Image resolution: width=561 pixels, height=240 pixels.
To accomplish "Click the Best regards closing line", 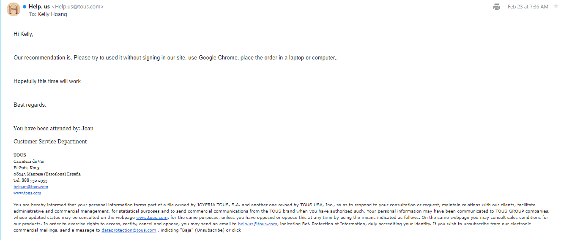I will (x=30, y=105).
